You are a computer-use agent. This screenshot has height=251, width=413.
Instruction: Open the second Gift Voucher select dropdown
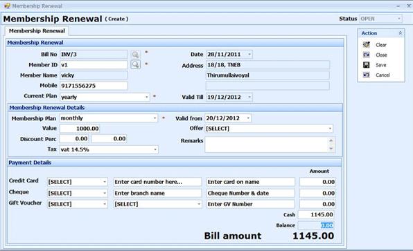199,204
